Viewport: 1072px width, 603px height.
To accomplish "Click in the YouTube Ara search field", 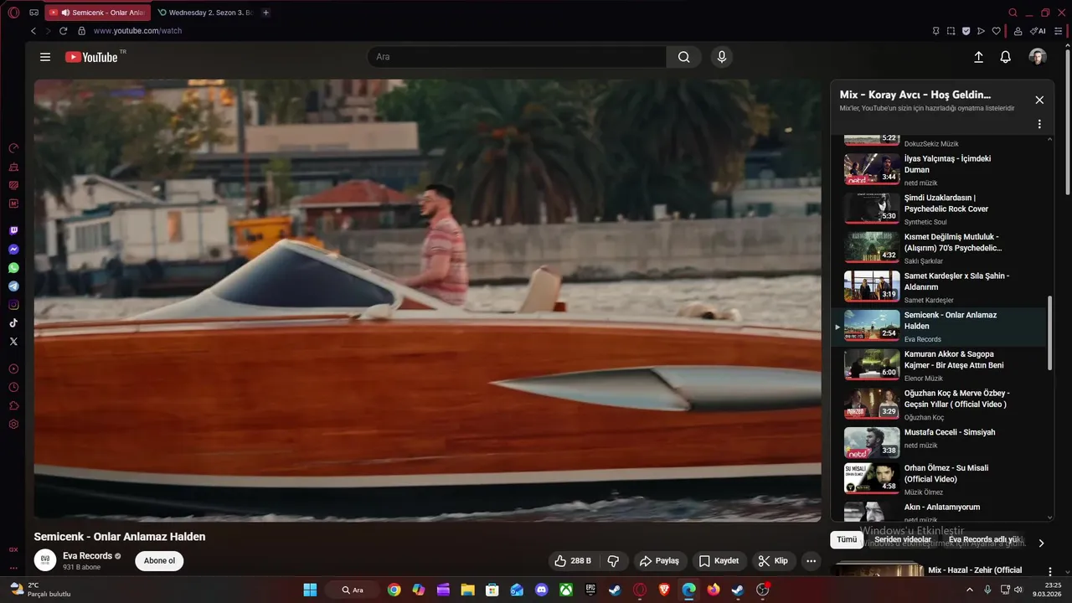I will [517, 57].
